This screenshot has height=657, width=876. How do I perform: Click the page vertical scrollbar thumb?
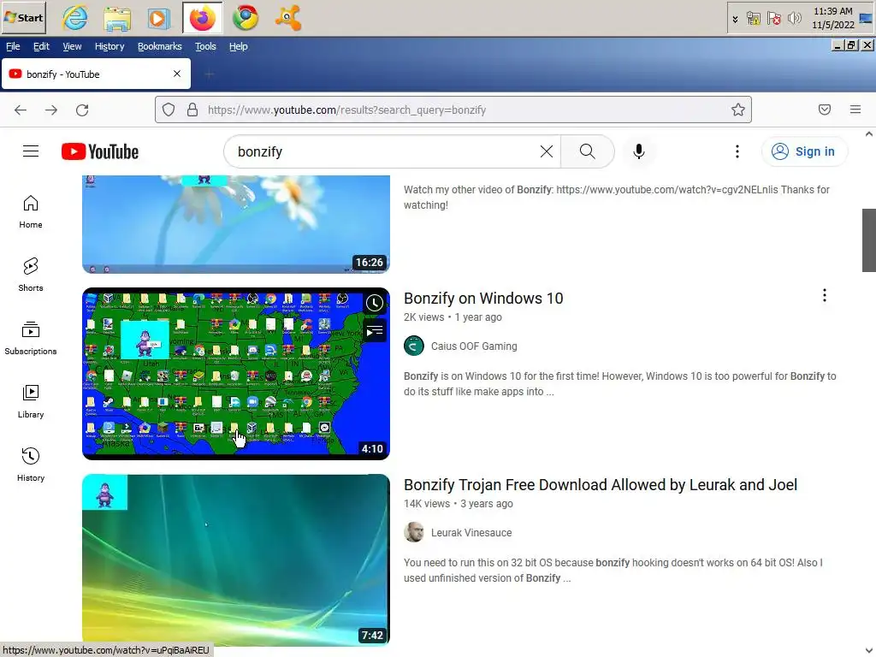(x=869, y=240)
